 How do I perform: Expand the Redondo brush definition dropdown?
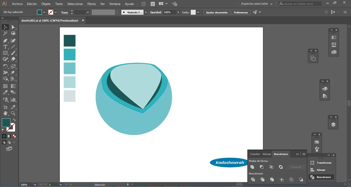click(x=146, y=12)
